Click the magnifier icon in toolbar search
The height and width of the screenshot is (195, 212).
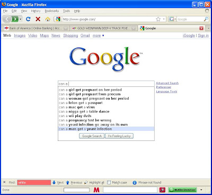pos(206,19)
